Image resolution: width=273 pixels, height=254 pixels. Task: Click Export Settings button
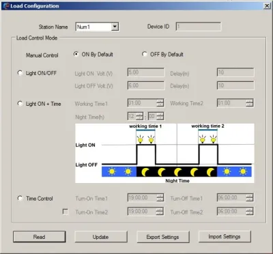click(x=163, y=237)
